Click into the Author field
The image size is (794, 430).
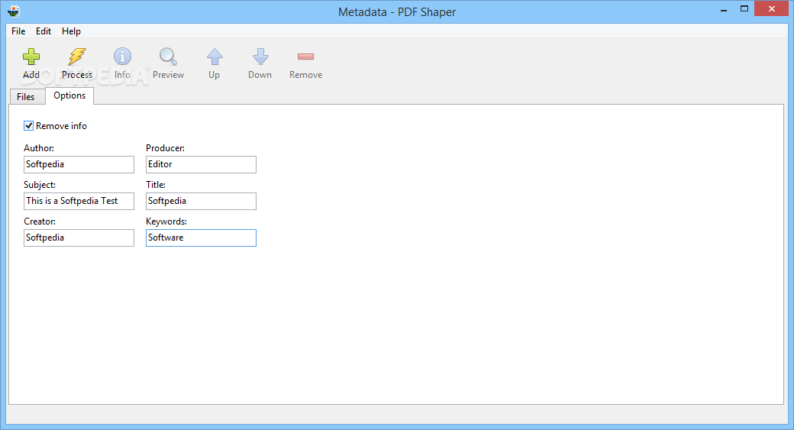click(79, 165)
